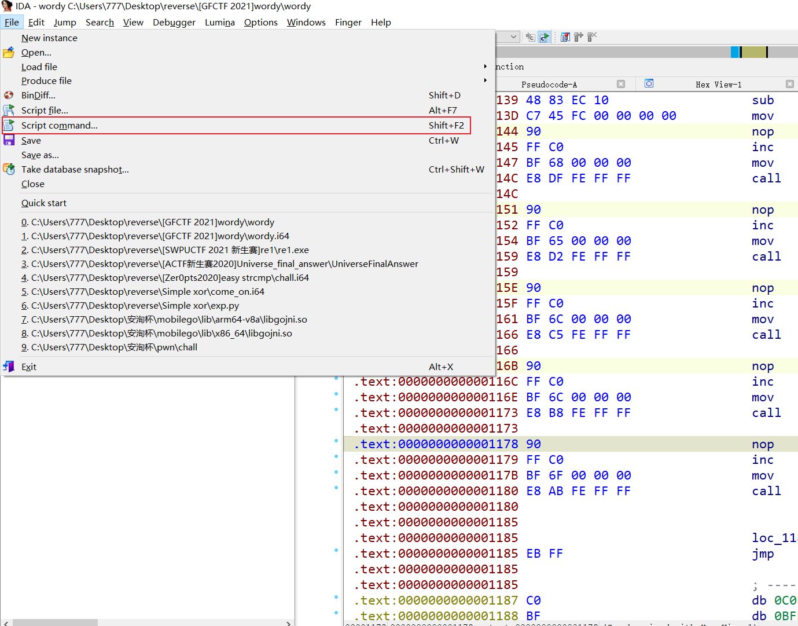
Task: Click the blue segment in navigation band
Action: [x=735, y=52]
